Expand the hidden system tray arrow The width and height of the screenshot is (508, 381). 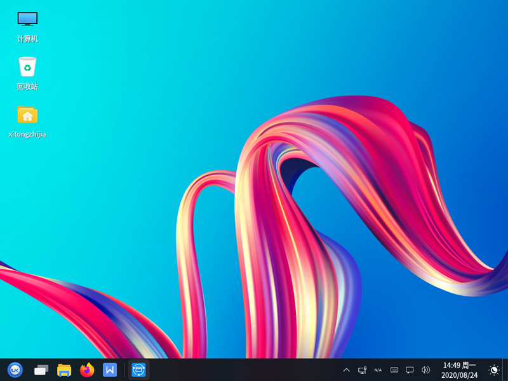point(346,370)
